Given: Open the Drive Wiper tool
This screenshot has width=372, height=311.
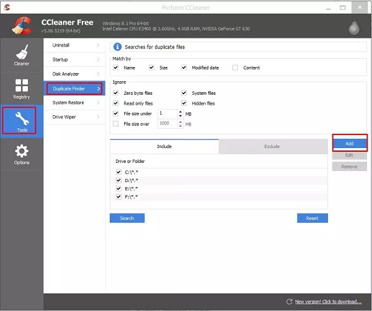Looking at the screenshot, I should point(74,117).
